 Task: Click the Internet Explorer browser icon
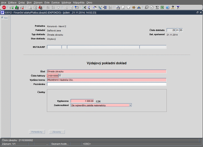[x=167, y=8]
